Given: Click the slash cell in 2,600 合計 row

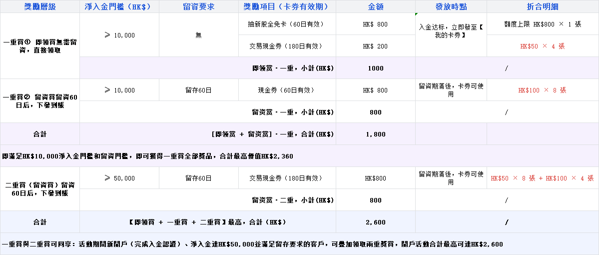Looking at the screenshot, I should pos(507,222).
